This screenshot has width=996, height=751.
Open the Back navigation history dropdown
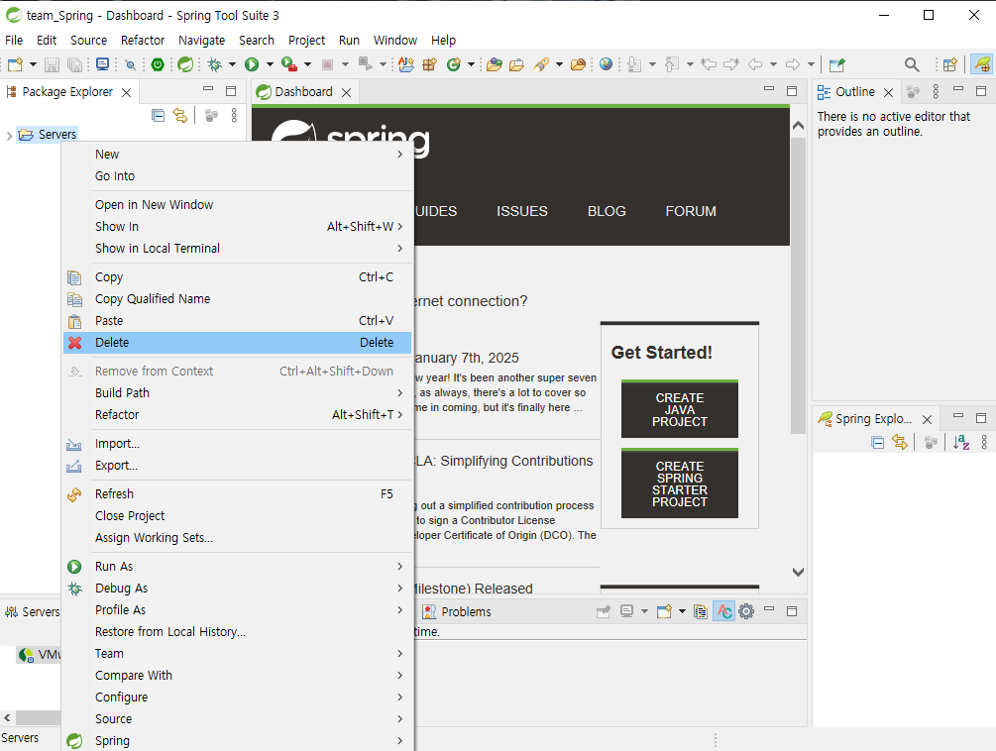click(x=773, y=64)
